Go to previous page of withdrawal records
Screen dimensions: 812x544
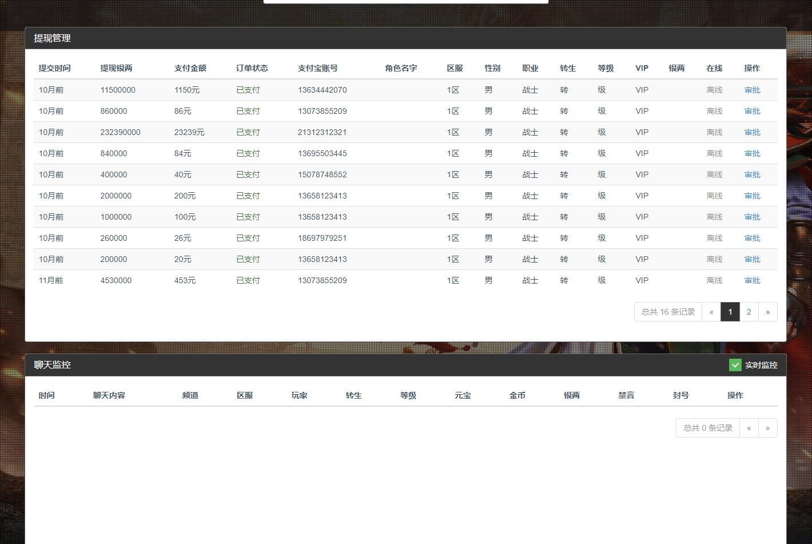click(711, 312)
